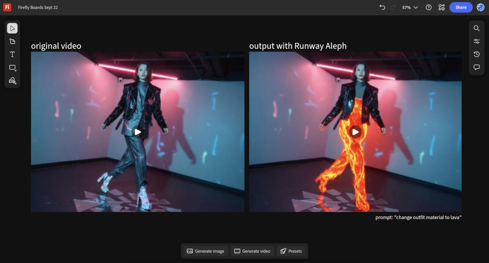Click the help question mark icon
Screen dimensions: 489x263
pyautogui.click(x=428, y=7)
